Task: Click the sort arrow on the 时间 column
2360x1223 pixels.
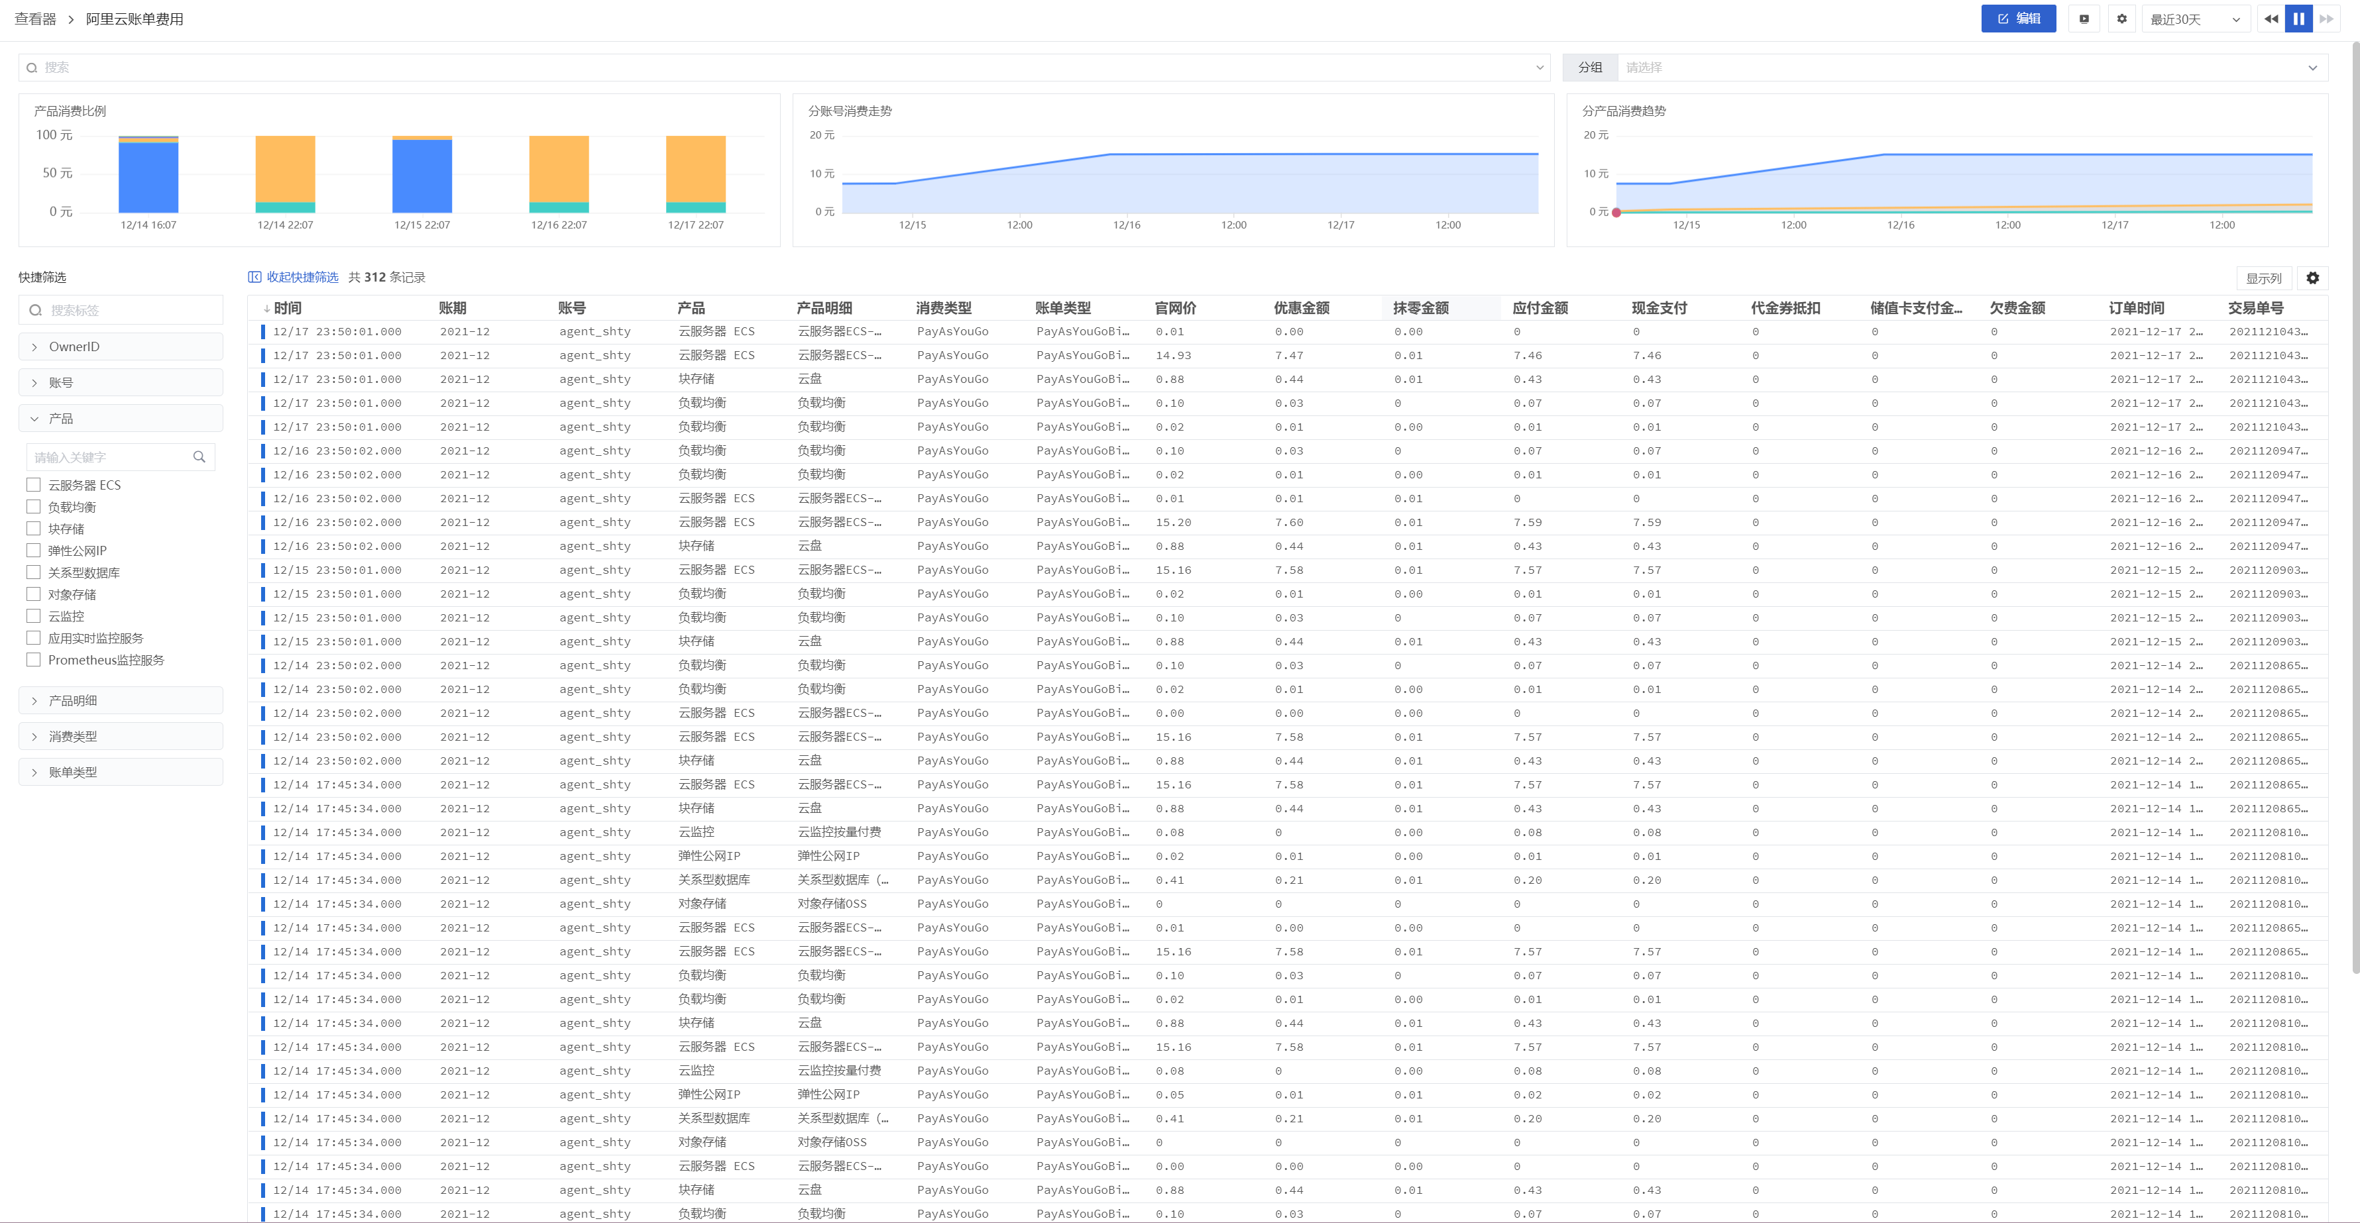Action: 266,309
